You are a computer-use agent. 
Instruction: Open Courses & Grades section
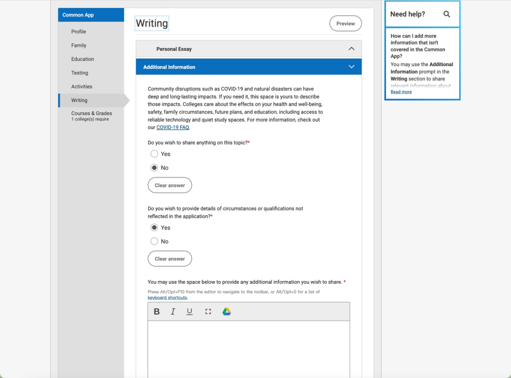click(x=92, y=116)
